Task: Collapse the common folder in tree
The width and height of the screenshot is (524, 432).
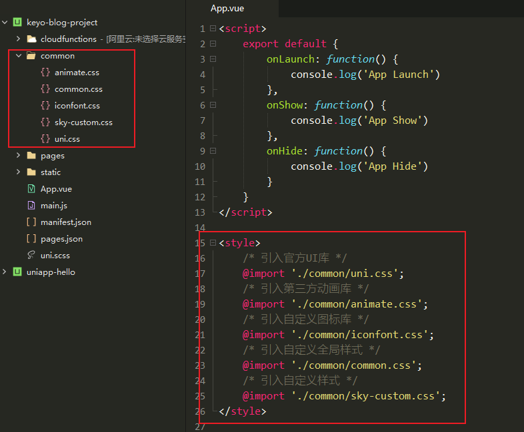Action: 19,56
